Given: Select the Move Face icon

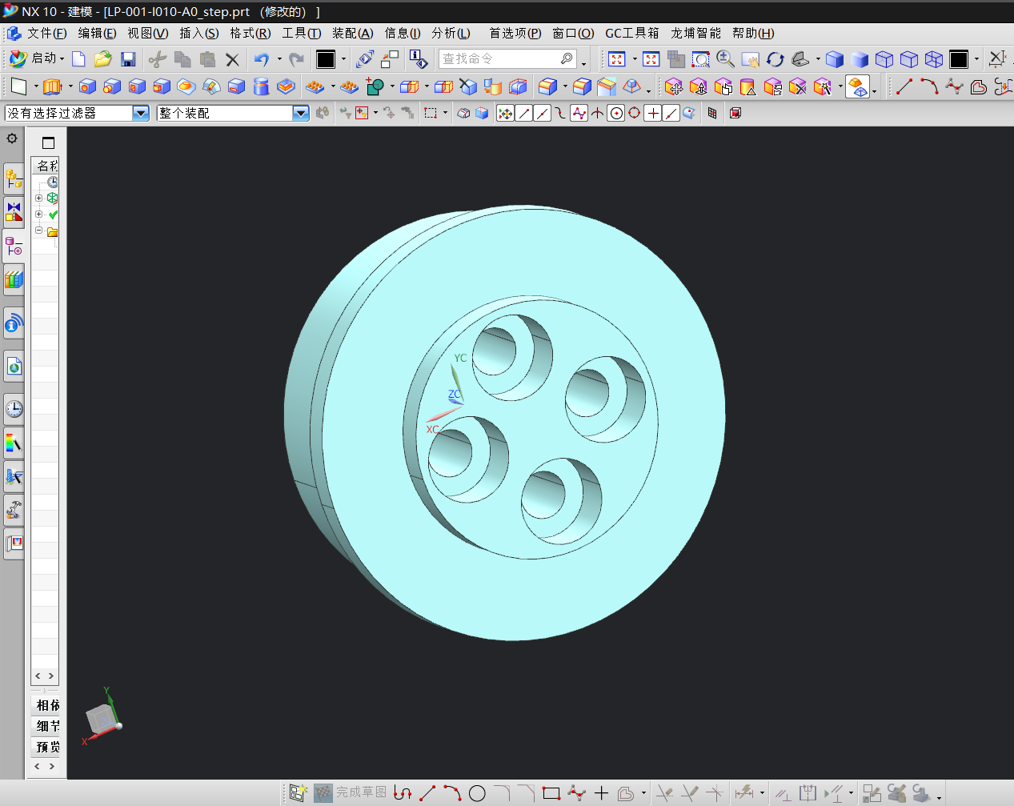Looking at the screenshot, I should (x=674, y=86).
